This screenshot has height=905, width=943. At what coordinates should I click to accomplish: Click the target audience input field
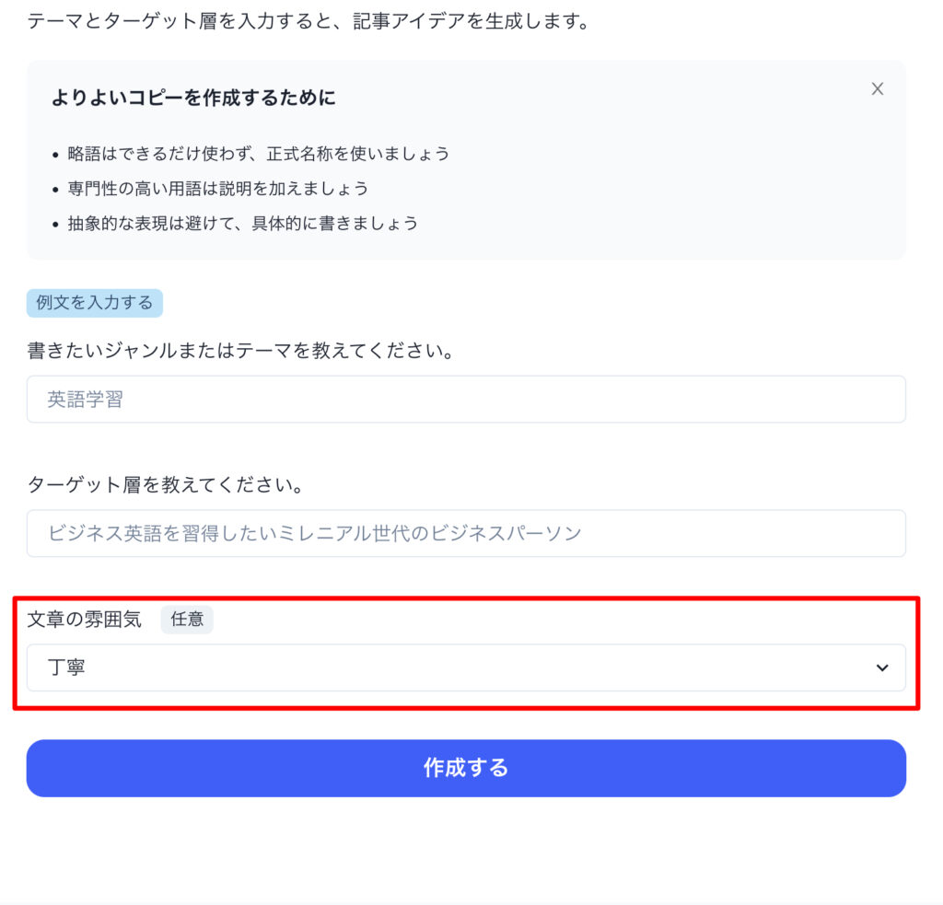466,533
